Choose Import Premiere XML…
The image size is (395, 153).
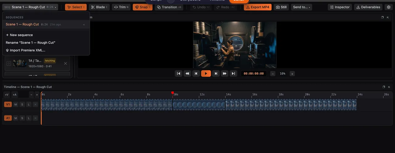coord(46,50)
